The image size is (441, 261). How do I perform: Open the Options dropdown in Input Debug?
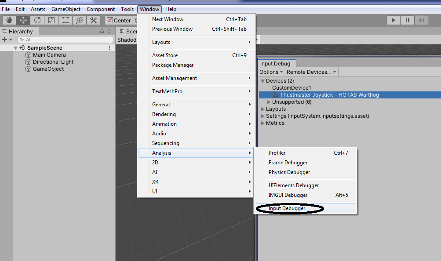click(271, 72)
